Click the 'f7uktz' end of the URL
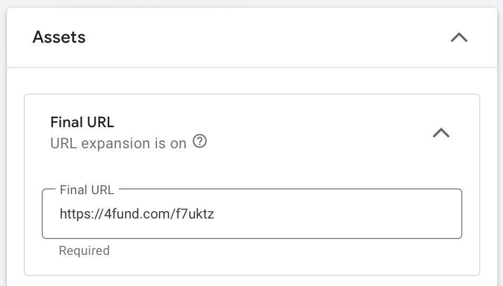This screenshot has width=503, height=286. coord(195,214)
